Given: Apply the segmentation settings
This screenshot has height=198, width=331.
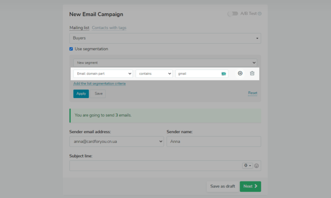Looking at the screenshot, I should (x=81, y=94).
